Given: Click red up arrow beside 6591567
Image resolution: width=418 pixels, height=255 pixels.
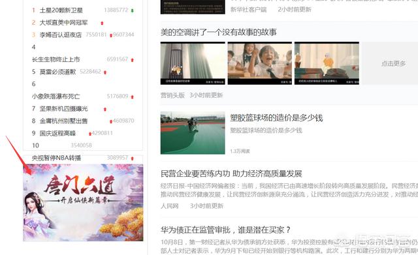Looking at the screenshot, I should [x=132, y=60].
